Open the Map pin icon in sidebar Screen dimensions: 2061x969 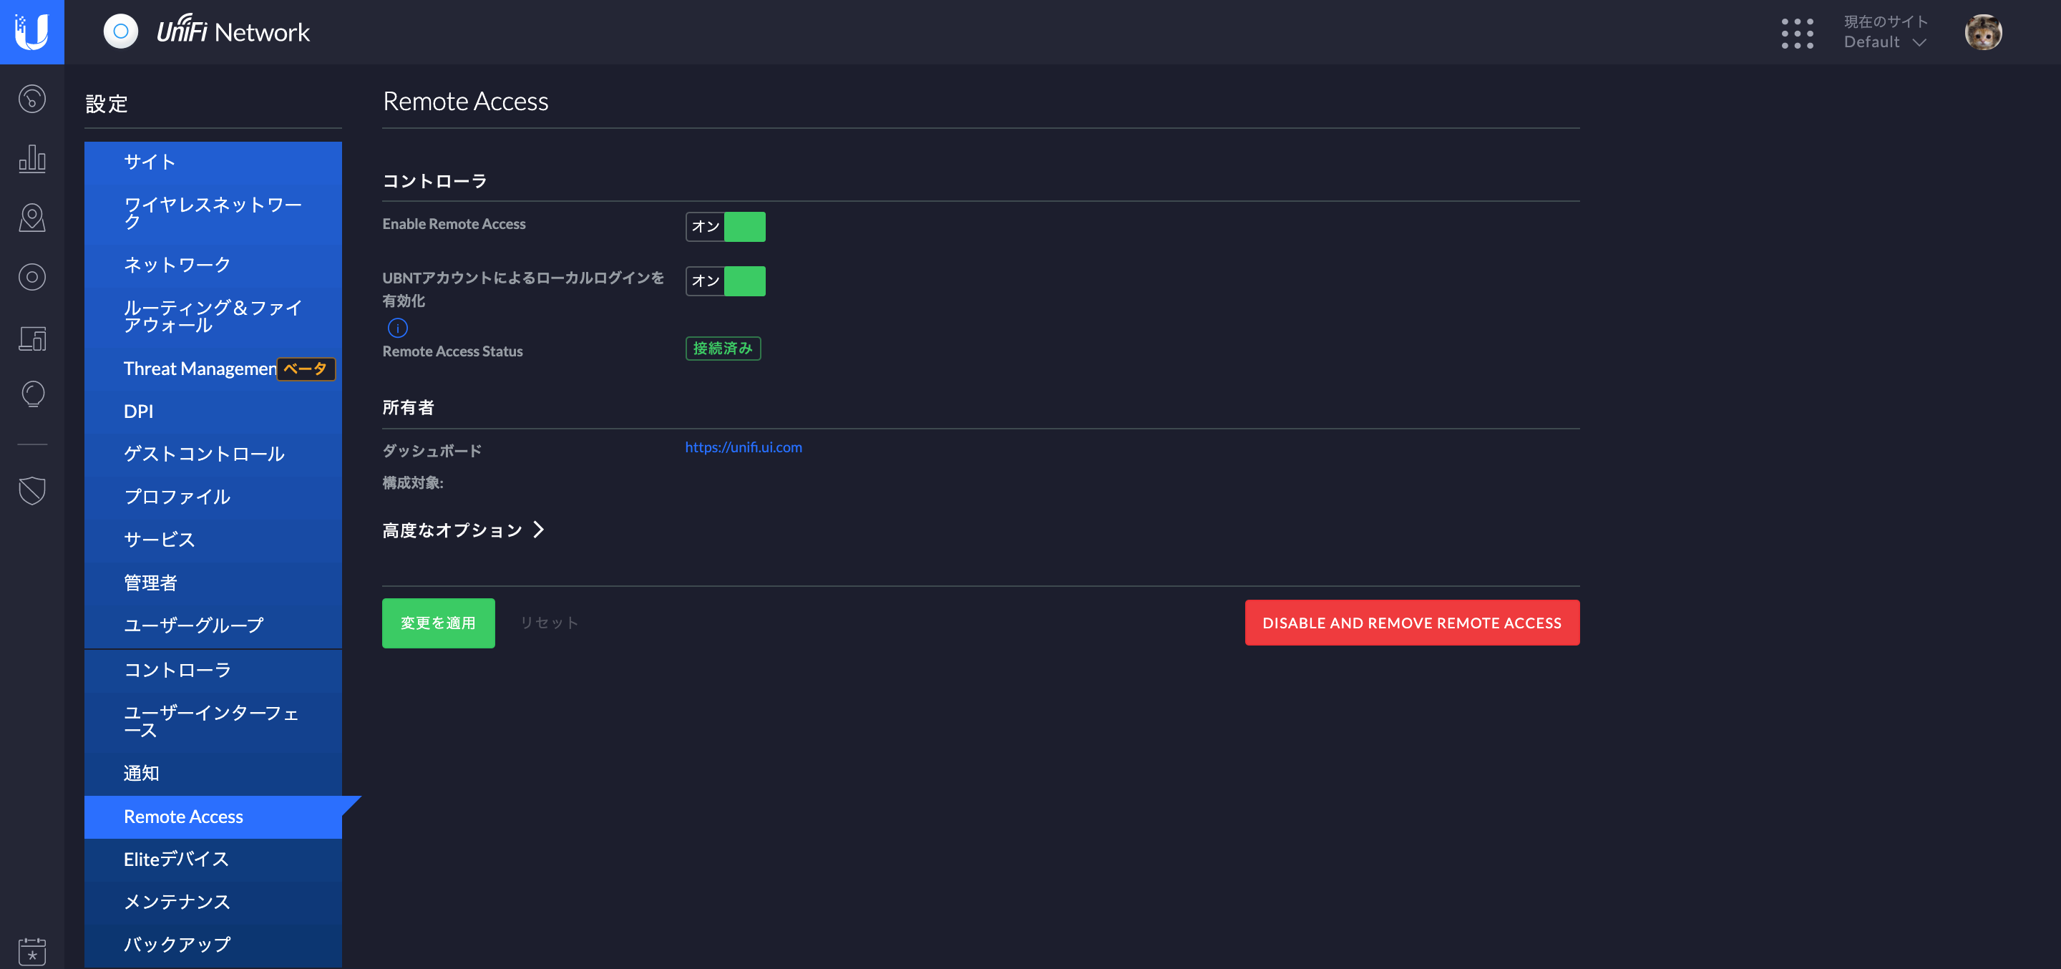(x=32, y=218)
